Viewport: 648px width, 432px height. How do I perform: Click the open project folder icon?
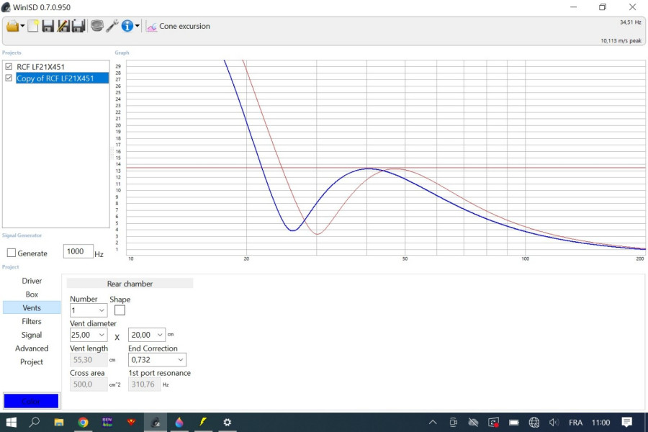[x=13, y=26]
